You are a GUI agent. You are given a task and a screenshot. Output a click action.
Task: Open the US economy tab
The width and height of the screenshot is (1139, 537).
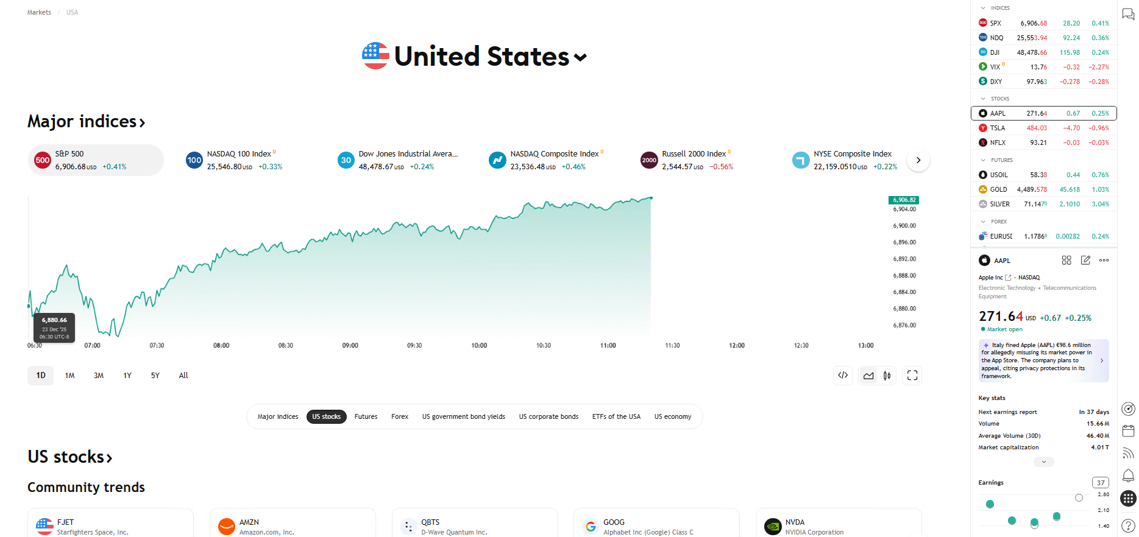tap(673, 416)
